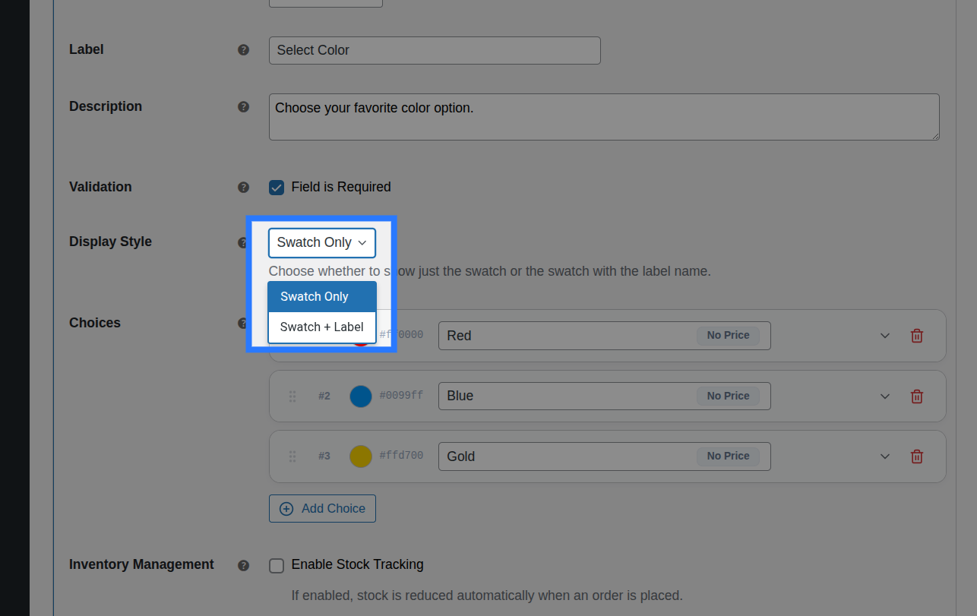Delete the Gold choice

point(917,456)
